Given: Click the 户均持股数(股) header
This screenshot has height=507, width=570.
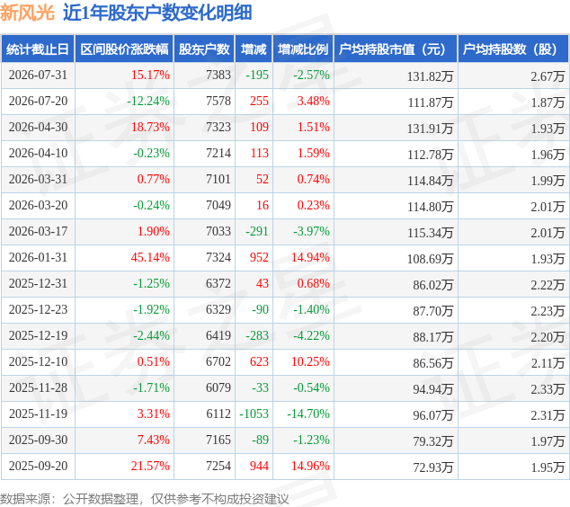Looking at the screenshot, I should click(x=513, y=49).
